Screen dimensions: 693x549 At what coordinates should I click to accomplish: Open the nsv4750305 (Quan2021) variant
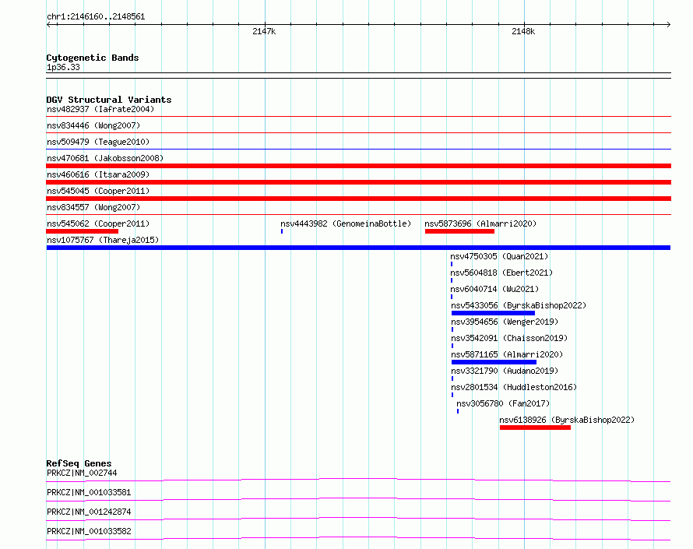pyautogui.click(x=499, y=256)
